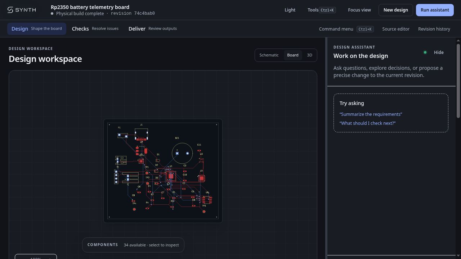Click the green assistant status dot
This screenshot has height=259, width=461.
(x=425, y=53)
